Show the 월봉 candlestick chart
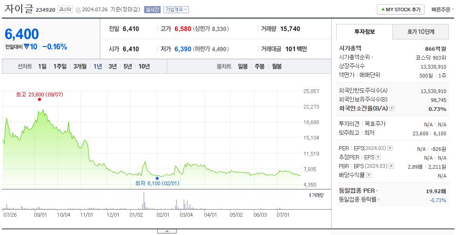The image size is (456, 235). [277, 66]
